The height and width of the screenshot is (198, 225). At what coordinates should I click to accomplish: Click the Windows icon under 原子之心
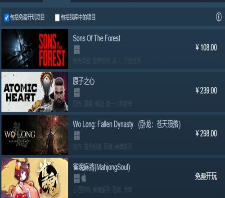77,93
